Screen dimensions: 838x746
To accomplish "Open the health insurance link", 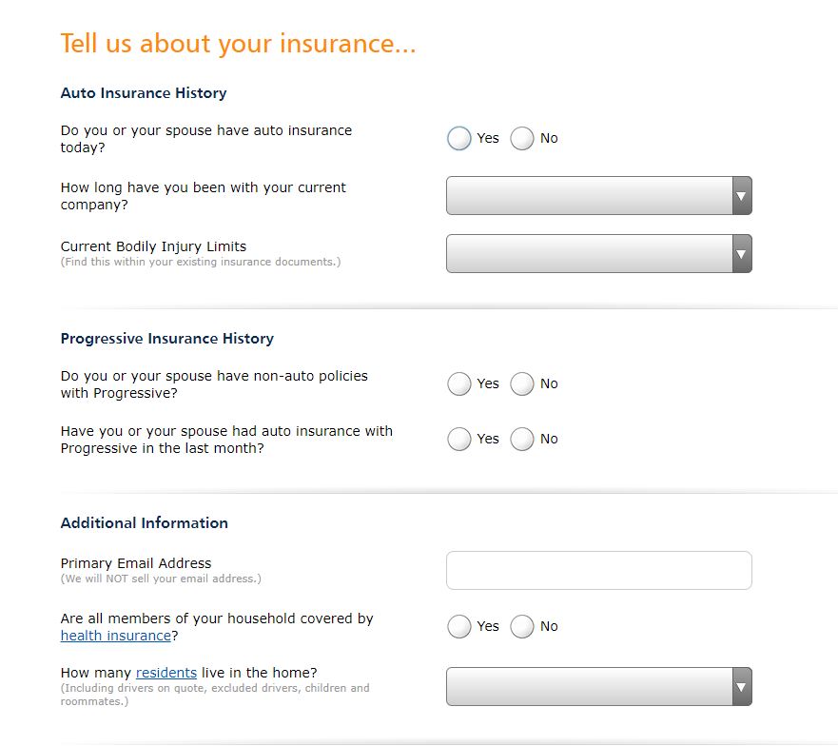I will [x=115, y=636].
